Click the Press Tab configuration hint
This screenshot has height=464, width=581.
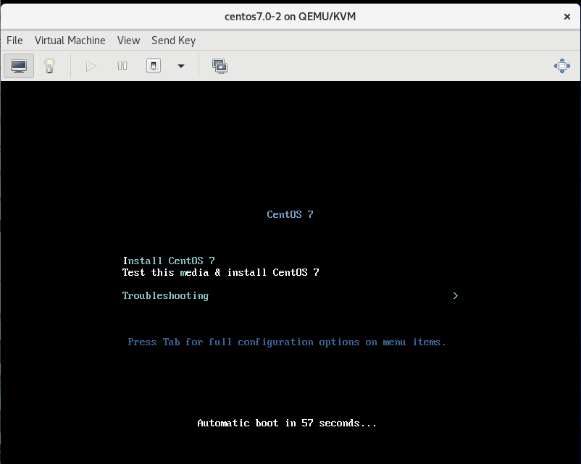287,342
